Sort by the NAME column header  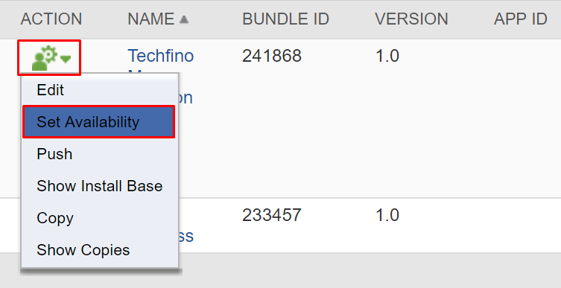point(151,19)
